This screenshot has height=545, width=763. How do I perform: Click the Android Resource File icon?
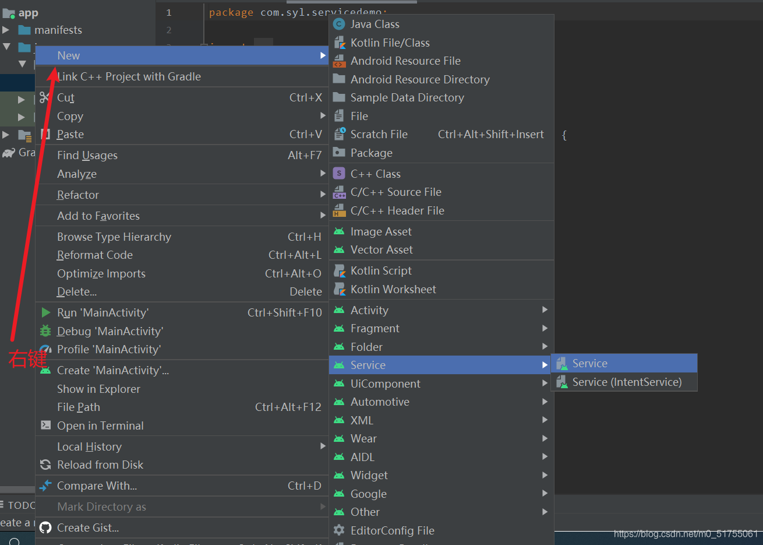pos(339,61)
